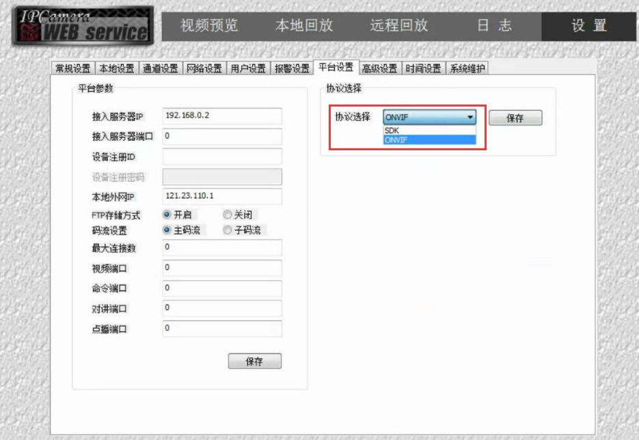The width and height of the screenshot is (639, 440).
Task: Click 保存 next to the protocol selector
Action: point(515,117)
